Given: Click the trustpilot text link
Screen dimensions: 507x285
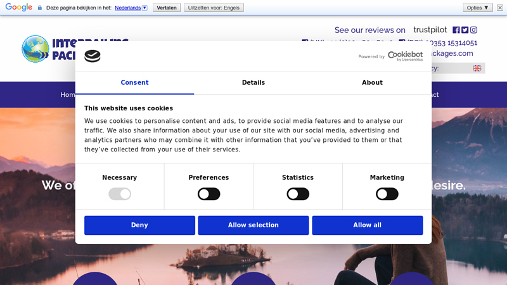Looking at the screenshot, I should (430, 30).
